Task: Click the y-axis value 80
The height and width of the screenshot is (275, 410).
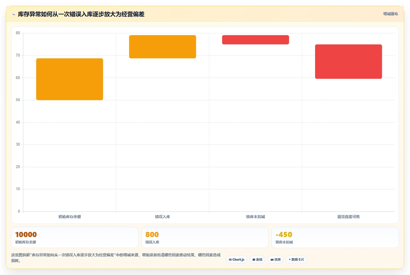Action: pyautogui.click(x=18, y=33)
